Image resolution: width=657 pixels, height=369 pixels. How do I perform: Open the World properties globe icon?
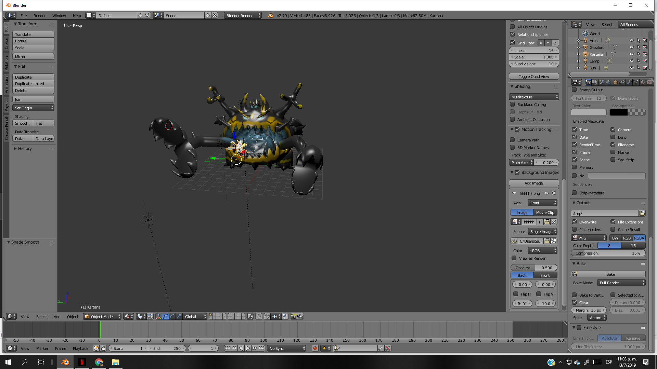pyautogui.click(x=608, y=82)
